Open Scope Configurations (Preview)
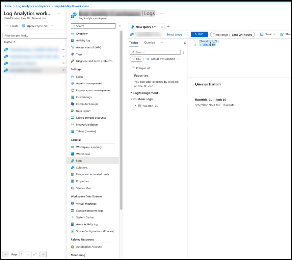292x260 pixels. (95, 231)
